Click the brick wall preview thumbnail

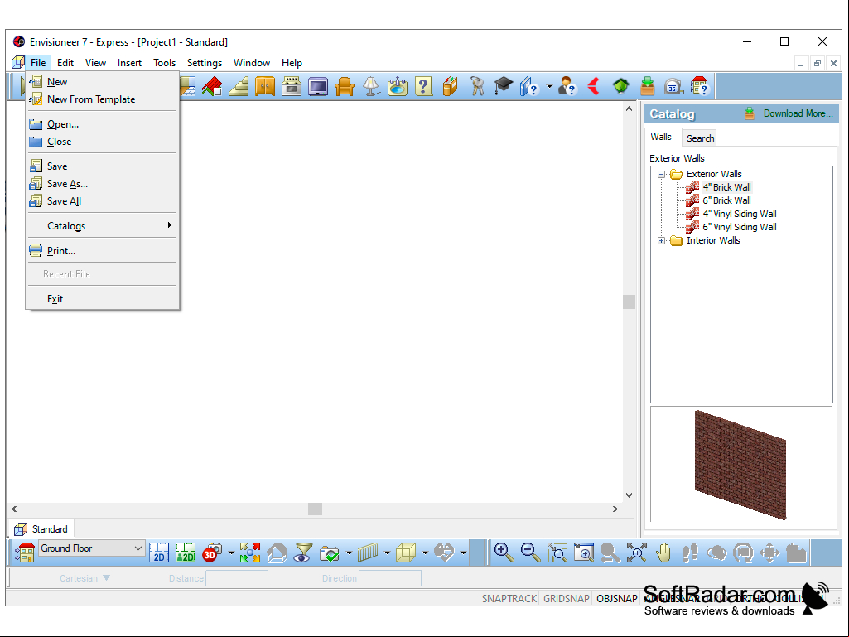[740, 465]
